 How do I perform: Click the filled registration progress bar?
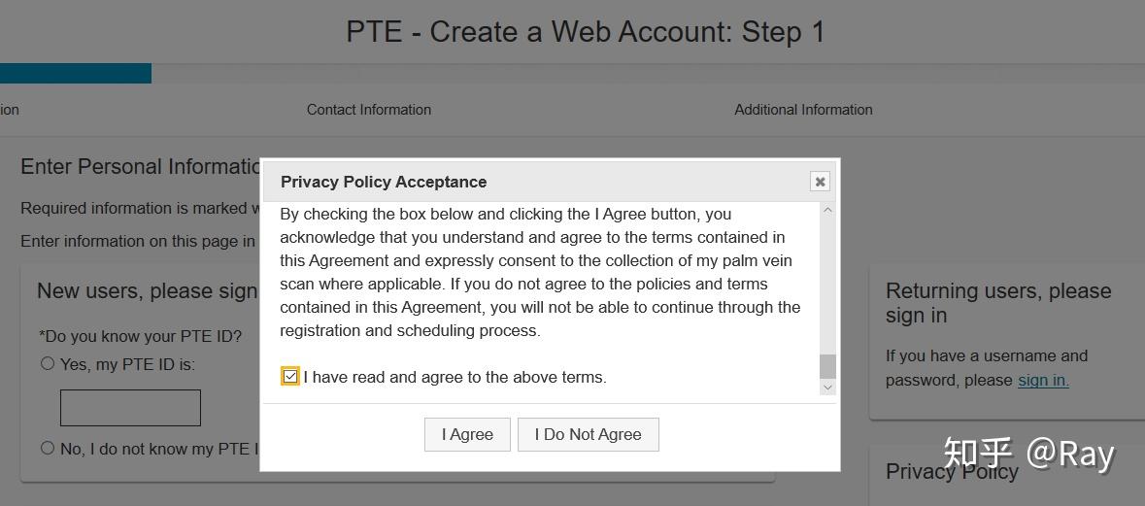click(75, 74)
